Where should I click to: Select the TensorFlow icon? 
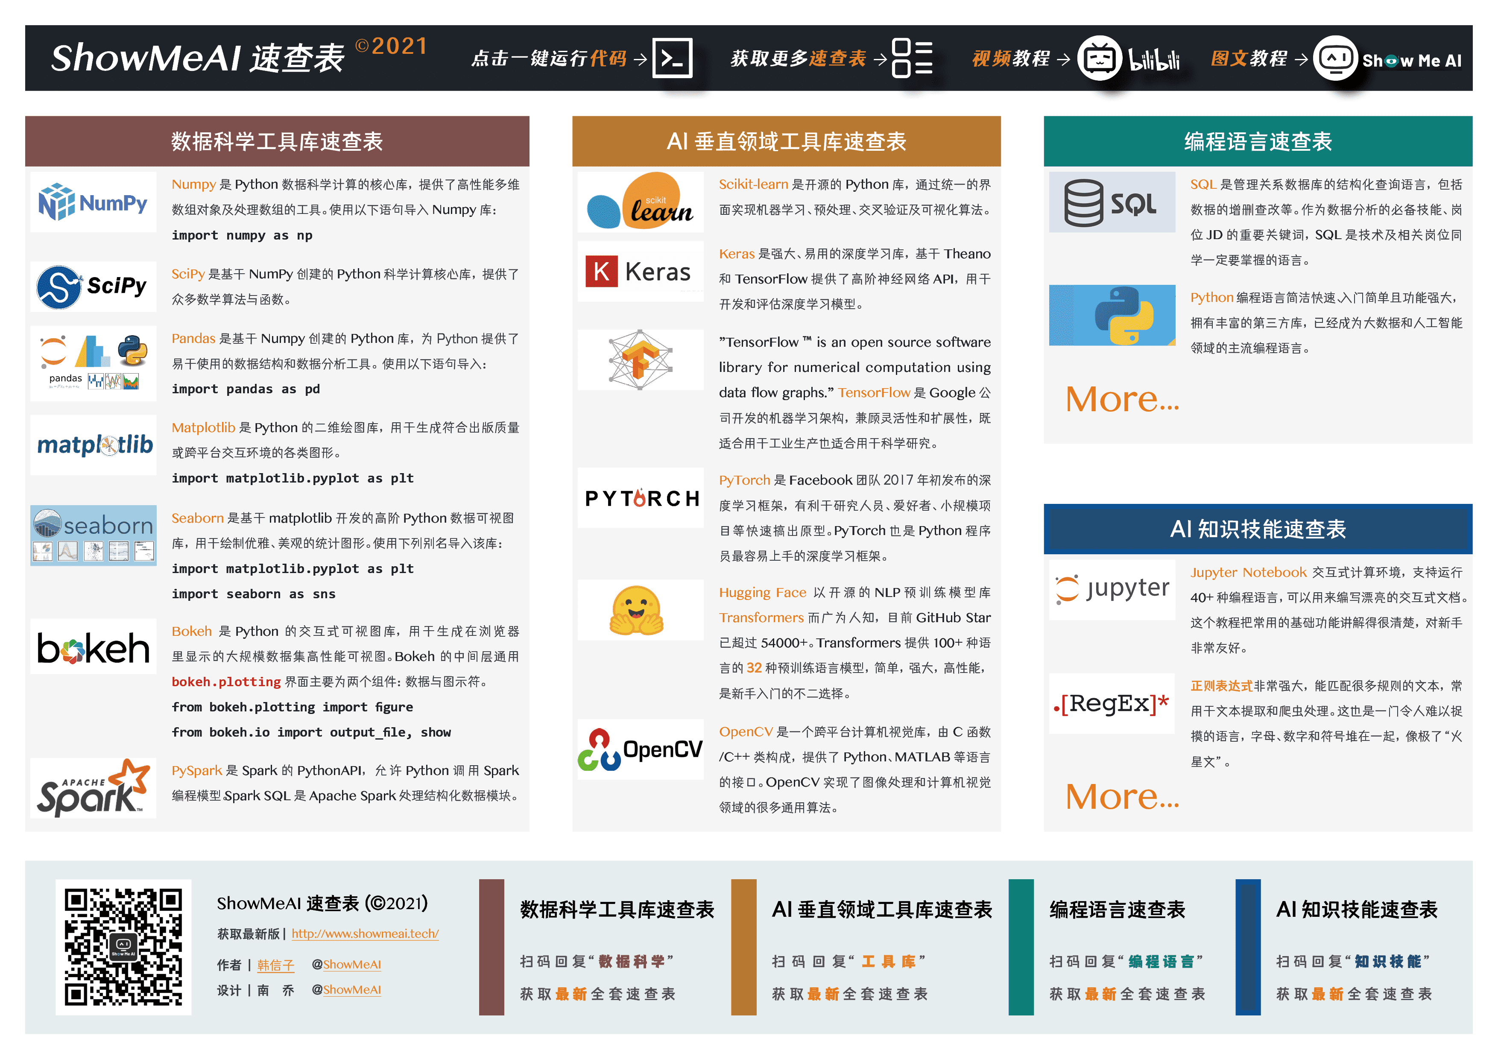(639, 360)
